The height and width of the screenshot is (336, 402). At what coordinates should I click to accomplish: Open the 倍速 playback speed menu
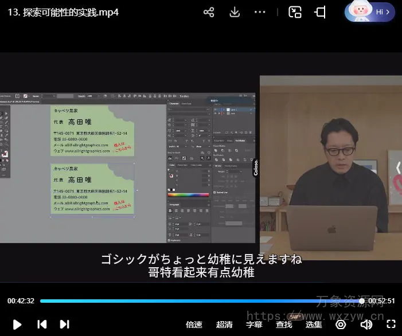pyautogui.click(x=194, y=325)
